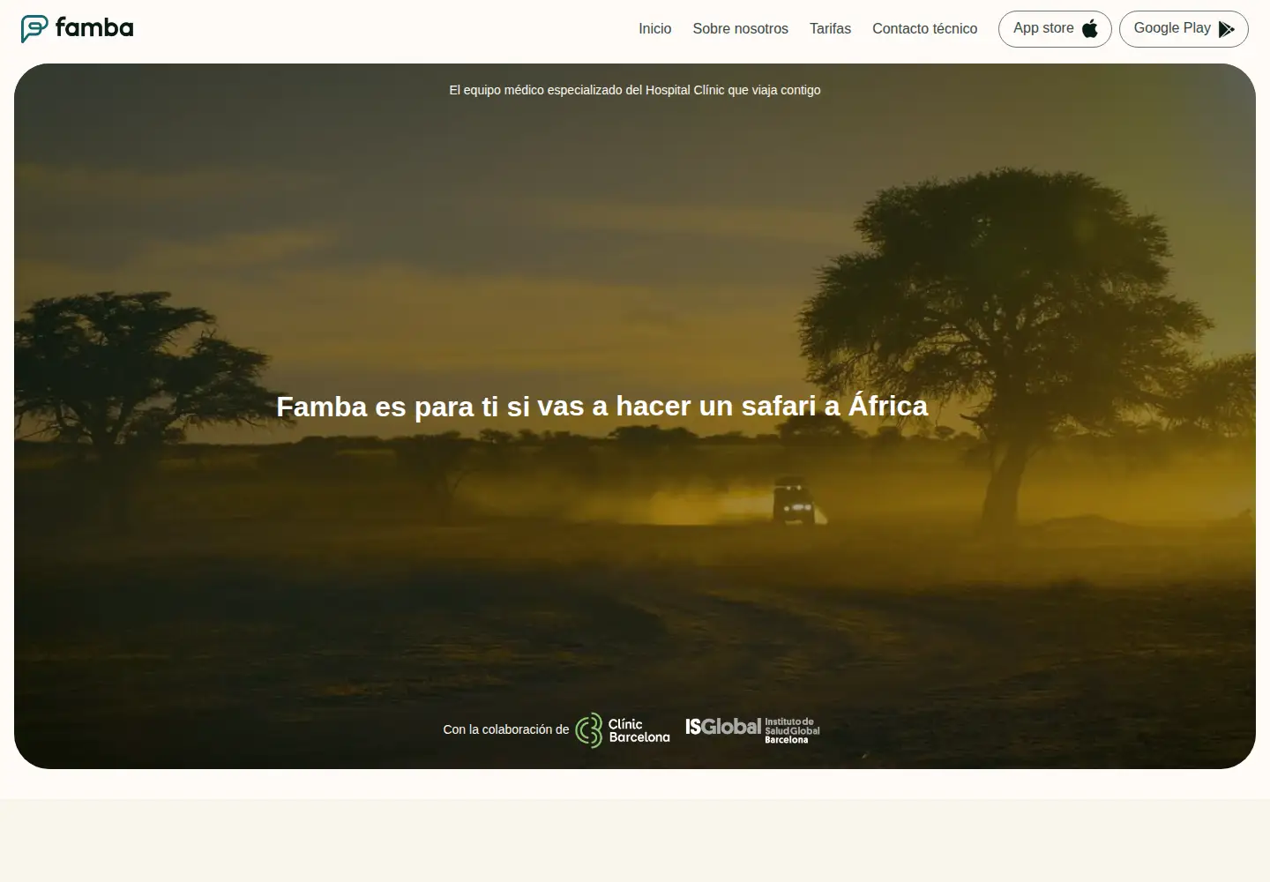Open Contacto técnico in the navigation
Image resolution: width=1270 pixels, height=882 pixels.
pos(925,29)
